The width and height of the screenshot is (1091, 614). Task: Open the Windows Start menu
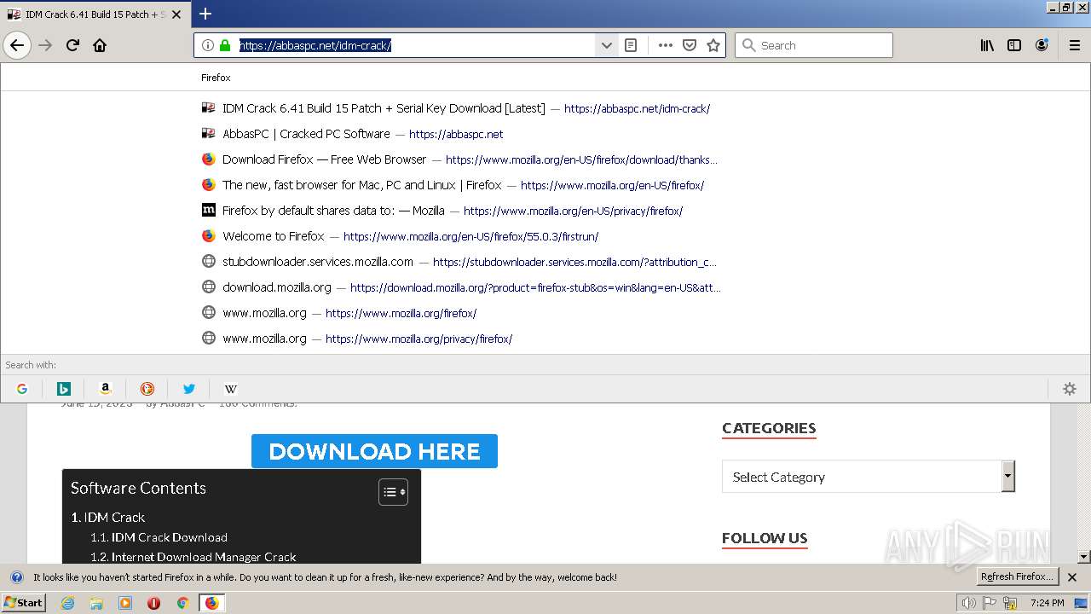23,603
